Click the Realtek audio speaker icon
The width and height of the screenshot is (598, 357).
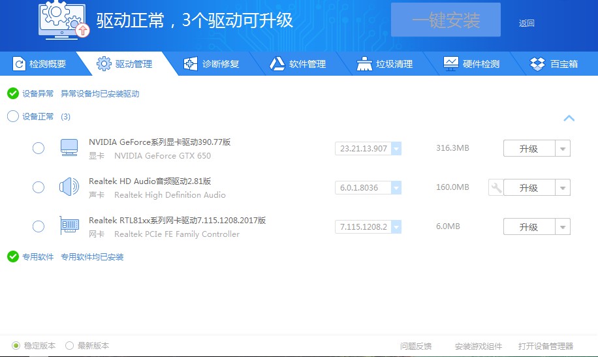(x=69, y=187)
